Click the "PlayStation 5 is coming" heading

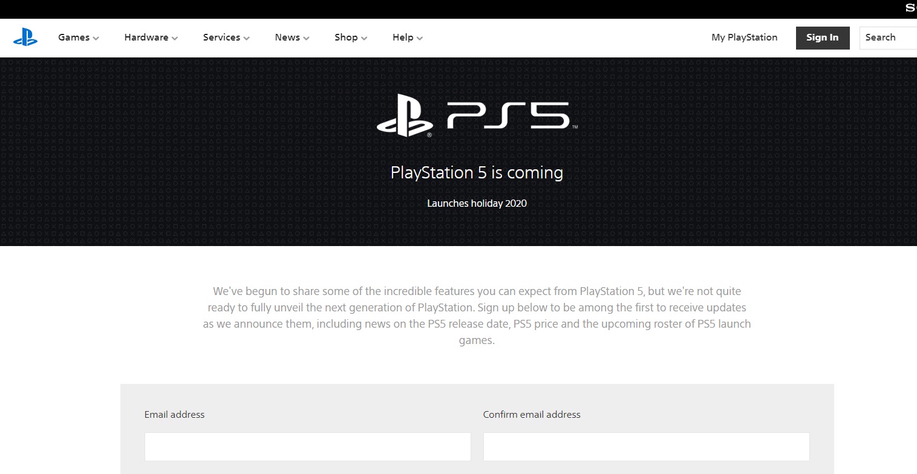(477, 173)
